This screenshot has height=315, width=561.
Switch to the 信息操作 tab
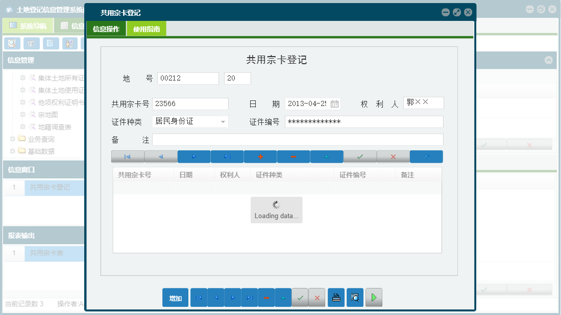coord(106,29)
